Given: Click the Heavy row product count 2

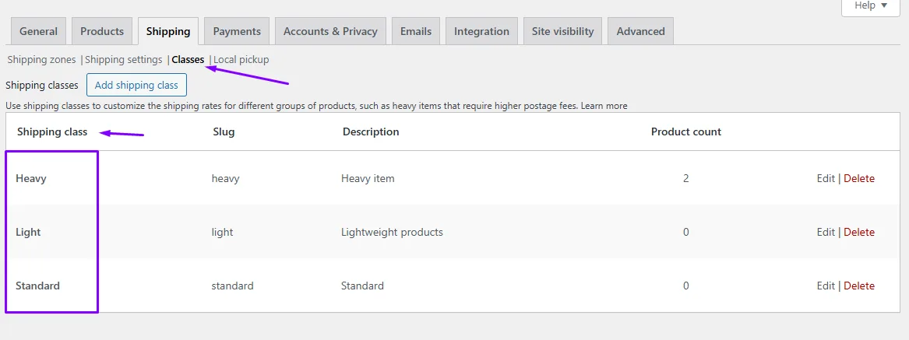Looking at the screenshot, I should [x=685, y=178].
